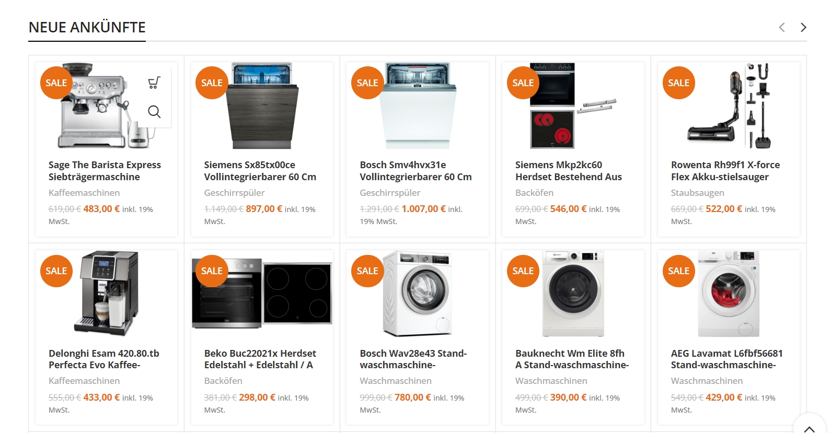831x433 pixels.
Task: Go to previous carousel slide arrow
Action: pos(782,27)
